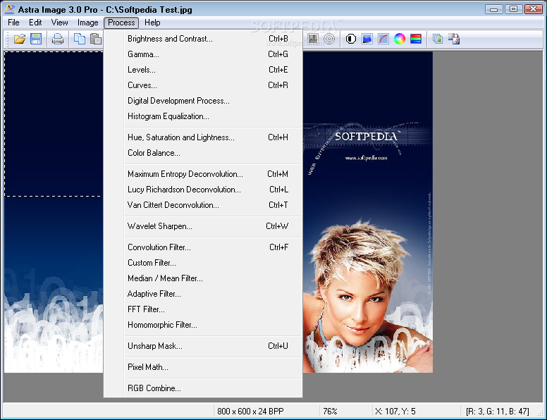This screenshot has width=547, height=420.
Task: Open the Levels dialog from the menu
Action: pyautogui.click(x=203, y=70)
